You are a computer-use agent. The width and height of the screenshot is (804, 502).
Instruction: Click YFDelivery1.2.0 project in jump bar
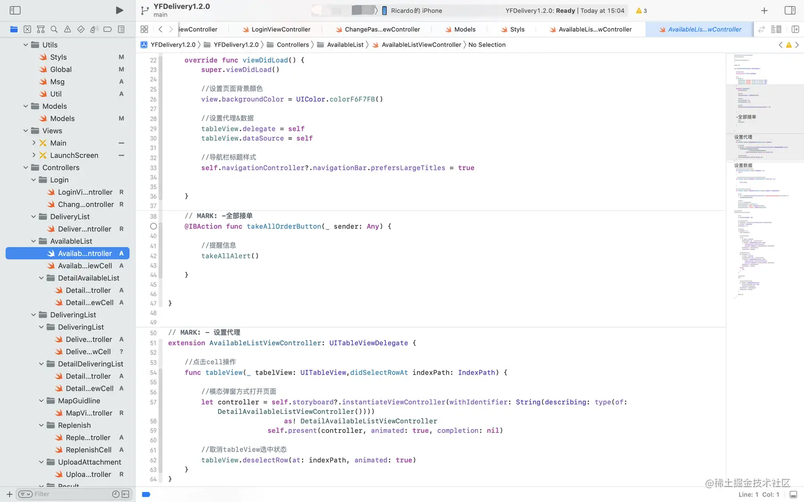[x=168, y=45]
